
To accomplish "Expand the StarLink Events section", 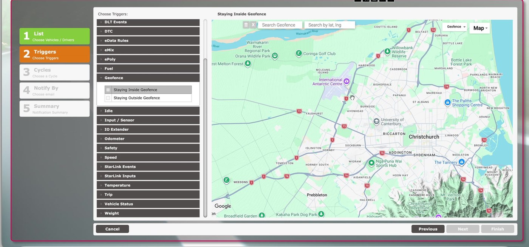I will pos(148,167).
